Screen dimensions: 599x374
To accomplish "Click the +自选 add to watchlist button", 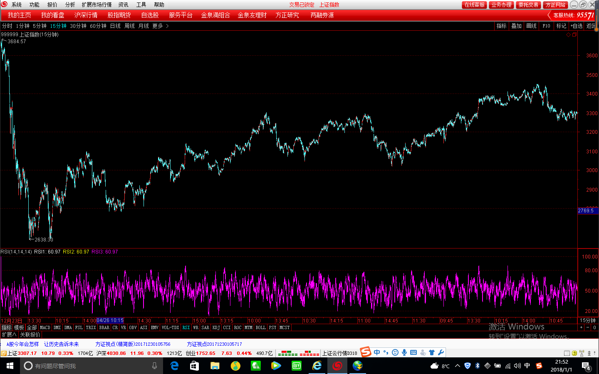I will [577, 26].
